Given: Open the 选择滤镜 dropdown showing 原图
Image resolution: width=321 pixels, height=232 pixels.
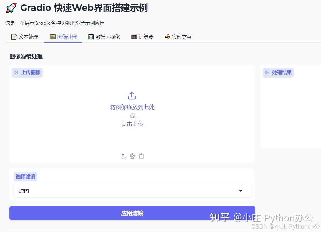Looking at the screenshot, I should pos(132,191).
